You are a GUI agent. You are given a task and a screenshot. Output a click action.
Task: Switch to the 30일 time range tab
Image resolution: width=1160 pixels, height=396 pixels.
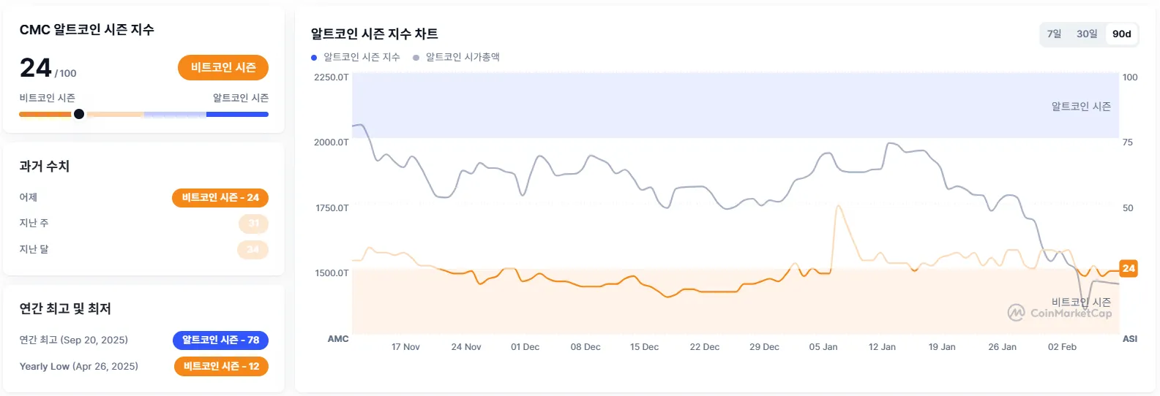(1087, 34)
